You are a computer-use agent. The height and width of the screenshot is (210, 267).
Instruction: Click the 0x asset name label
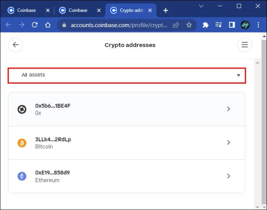pyautogui.click(x=38, y=113)
